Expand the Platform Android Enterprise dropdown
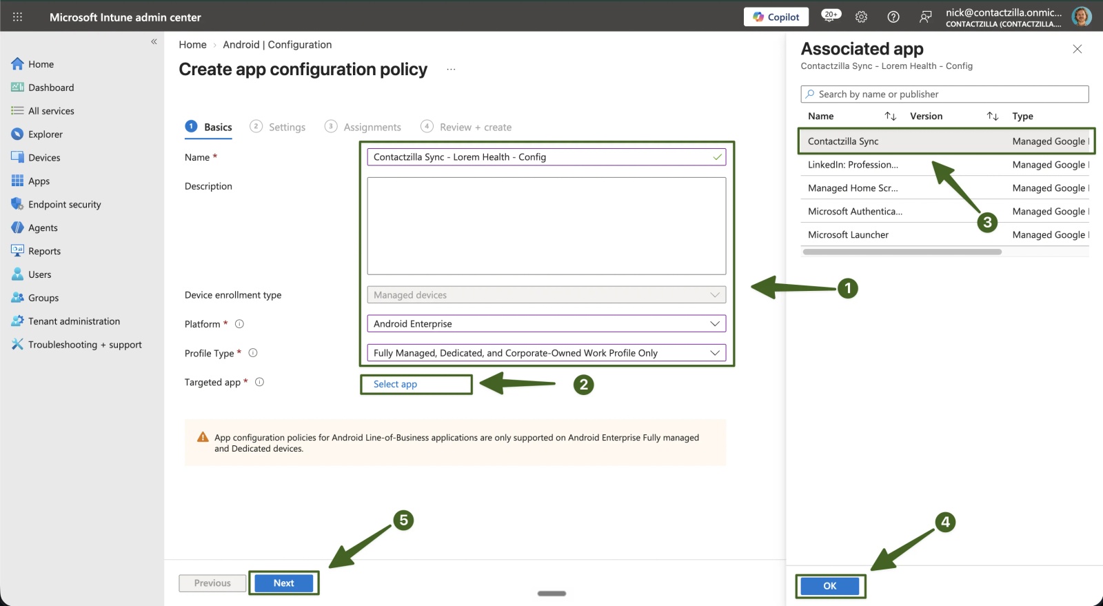This screenshot has width=1103, height=606. [x=546, y=324]
